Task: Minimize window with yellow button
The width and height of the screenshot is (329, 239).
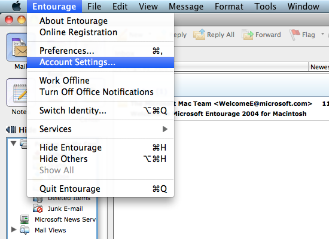Action: (22, 20)
